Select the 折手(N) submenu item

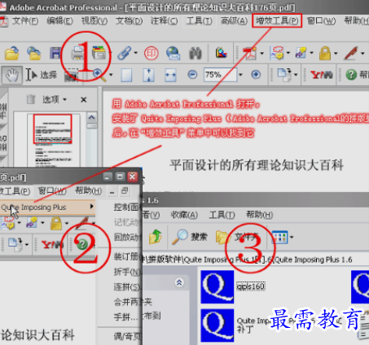tap(128, 272)
